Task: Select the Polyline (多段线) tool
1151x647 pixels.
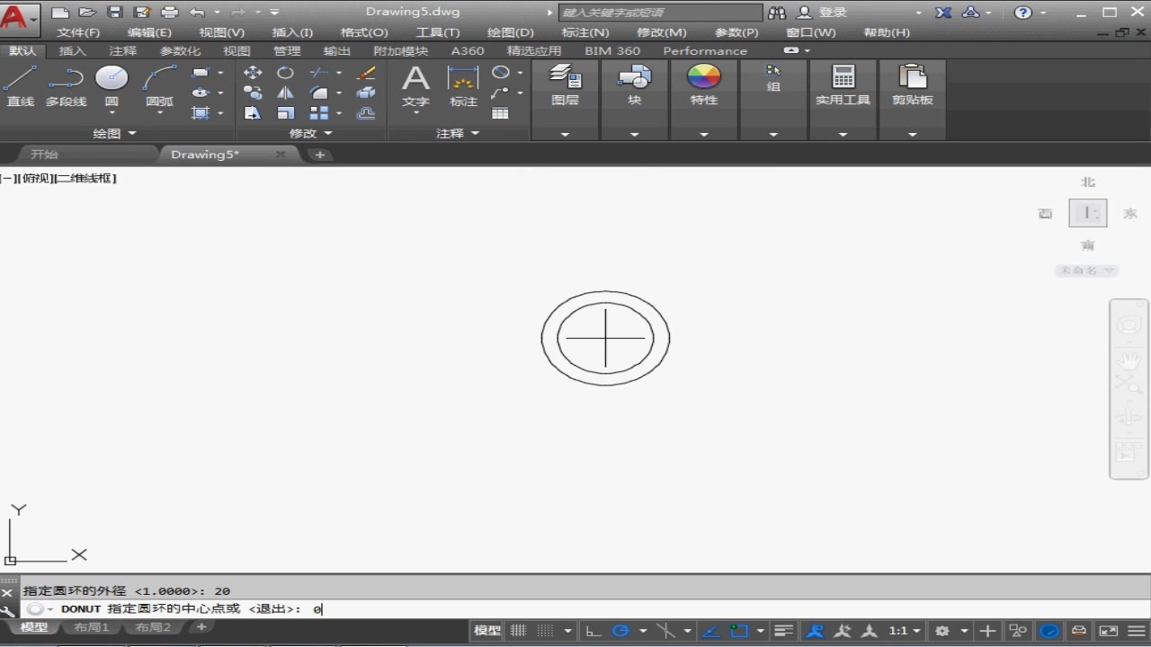Action: pyautogui.click(x=66, y=86)
